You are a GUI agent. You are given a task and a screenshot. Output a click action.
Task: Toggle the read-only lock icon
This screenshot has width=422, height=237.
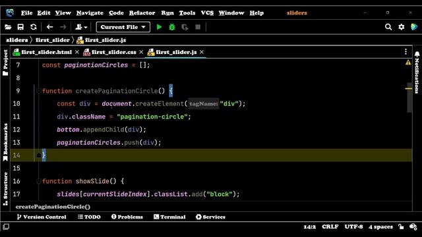tap(401, 226)
